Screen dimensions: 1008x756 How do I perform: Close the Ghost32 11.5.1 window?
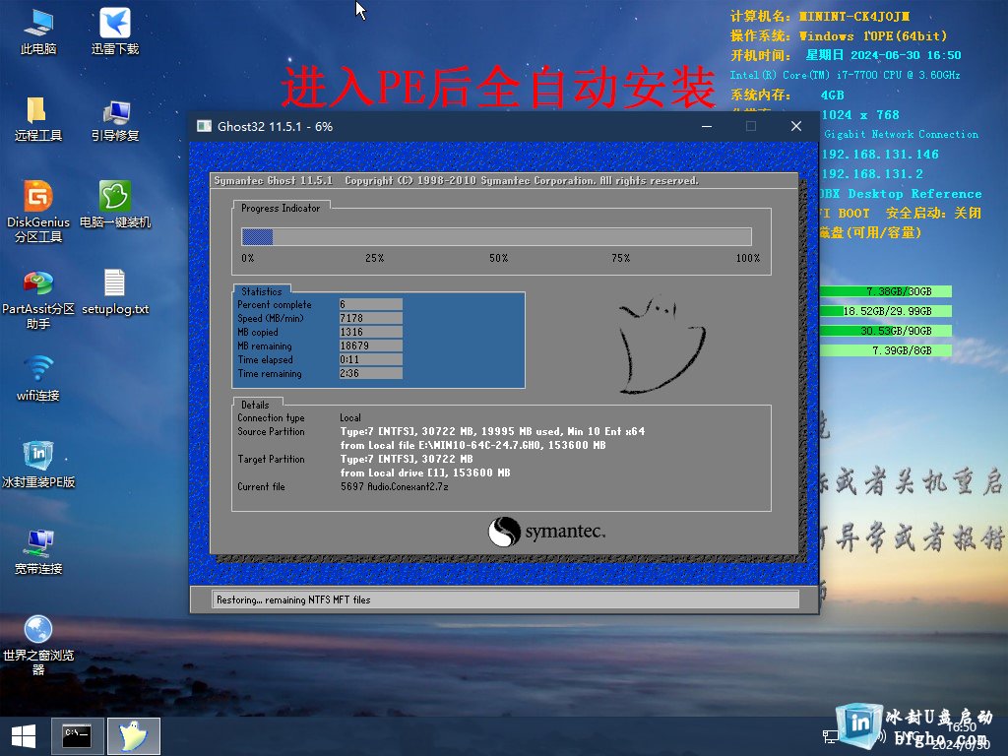[x=795, y=126]
